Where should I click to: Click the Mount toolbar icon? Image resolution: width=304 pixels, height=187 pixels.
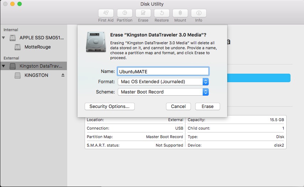[180, 13]
